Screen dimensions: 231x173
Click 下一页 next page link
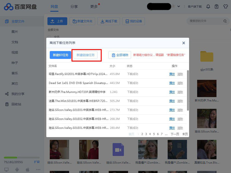(175, 134)
